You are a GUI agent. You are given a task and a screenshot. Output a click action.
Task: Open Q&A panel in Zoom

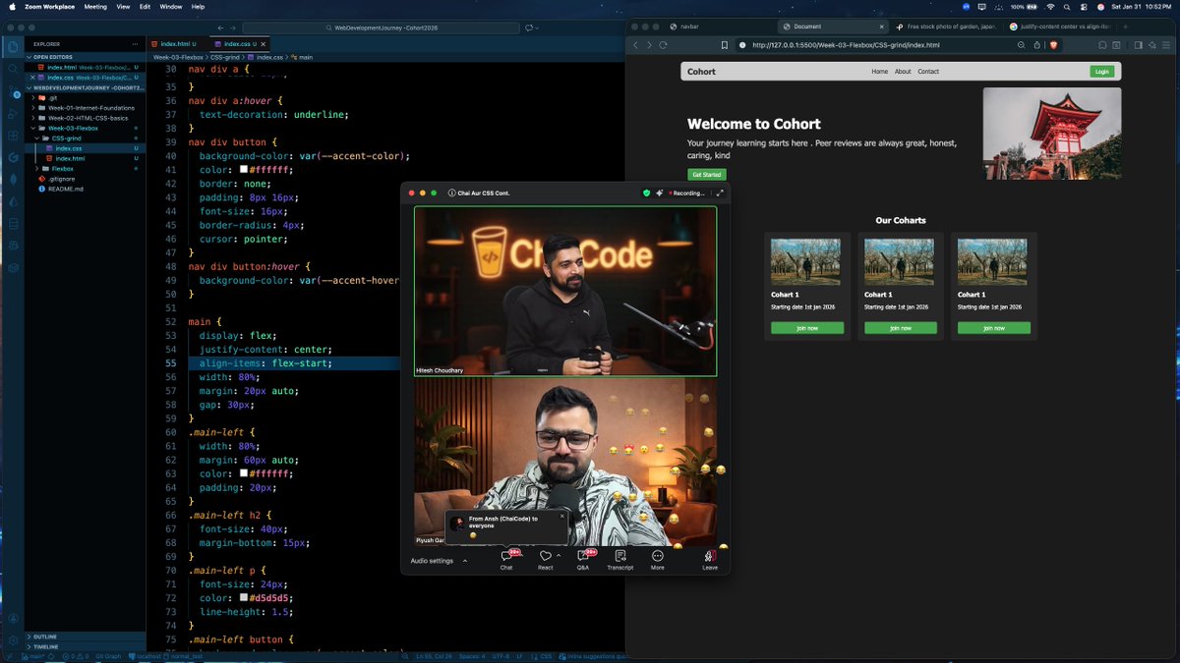pyautogui.click(x=583, y=559)
